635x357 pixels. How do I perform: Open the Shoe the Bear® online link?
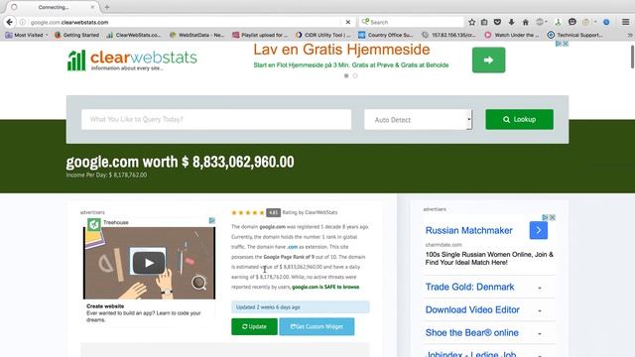click(472, 333)
